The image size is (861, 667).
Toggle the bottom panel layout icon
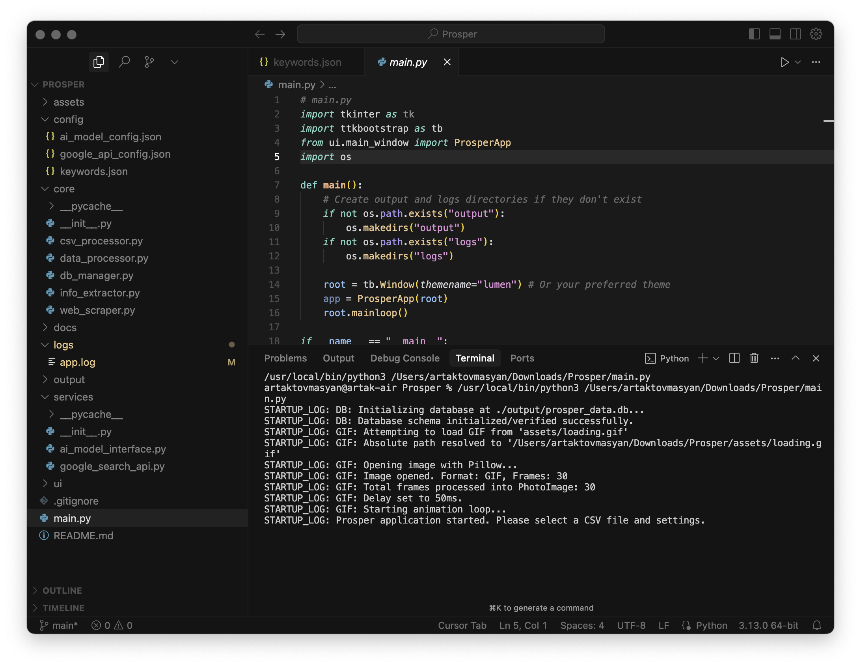[775, 34]
